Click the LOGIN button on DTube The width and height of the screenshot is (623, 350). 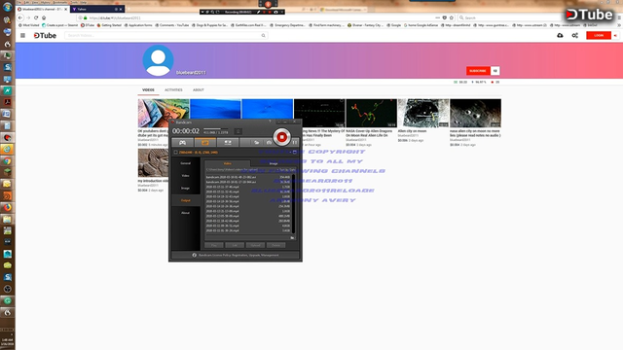click(599, 35)
